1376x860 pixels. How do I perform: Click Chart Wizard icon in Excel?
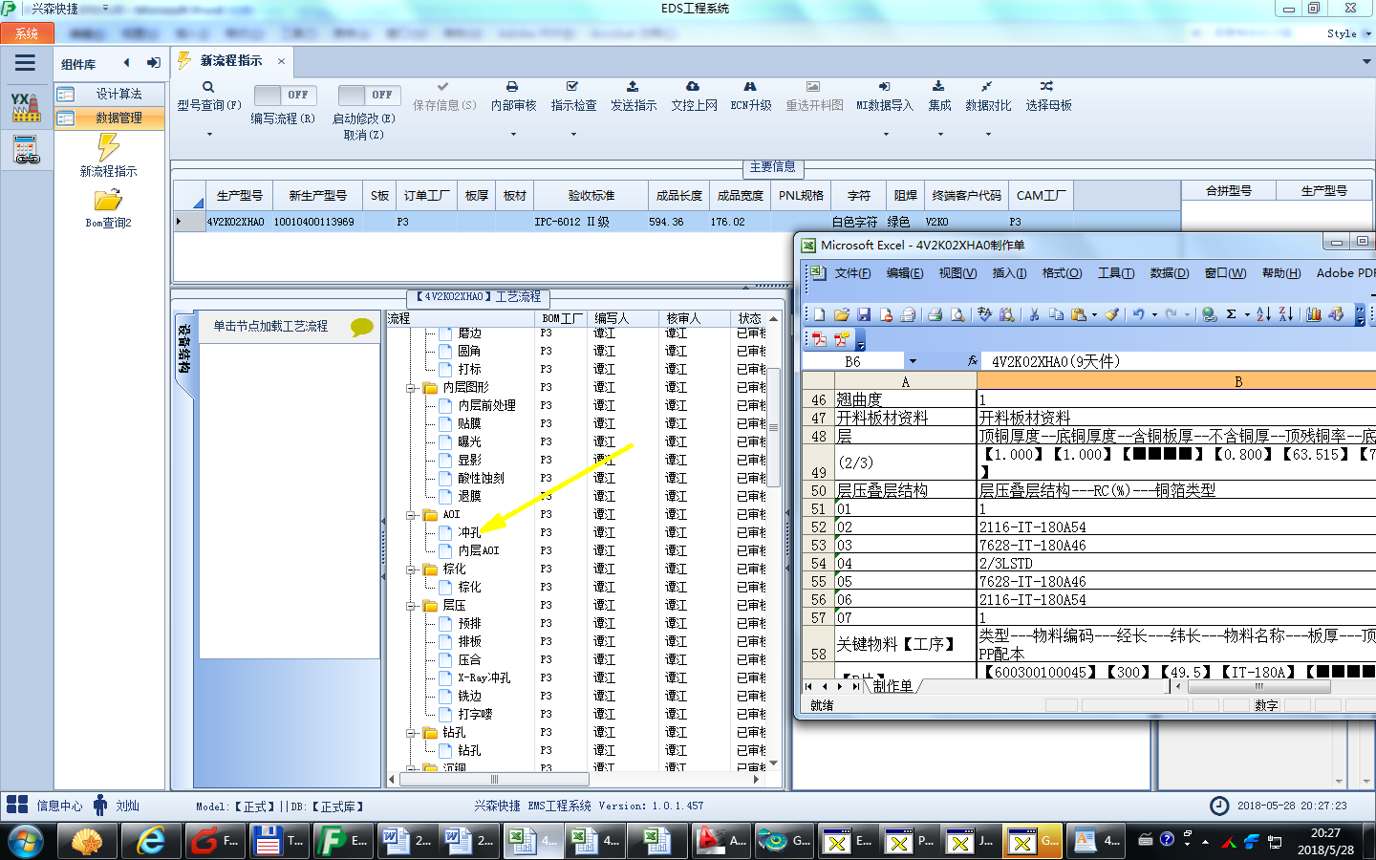coord(1313,314)
